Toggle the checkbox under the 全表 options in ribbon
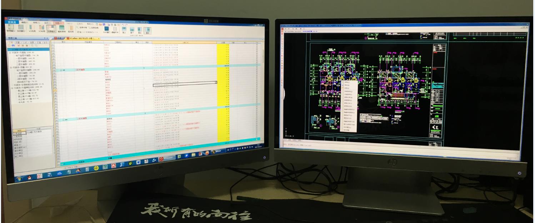This screenshot has height=223, width=535. [x=78, y=32]
